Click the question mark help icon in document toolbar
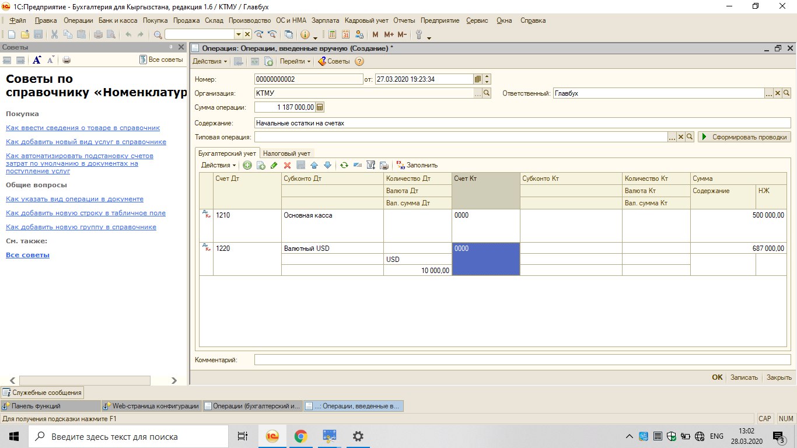797x448 pixels. pyautogui.click(x=359, y=61)
